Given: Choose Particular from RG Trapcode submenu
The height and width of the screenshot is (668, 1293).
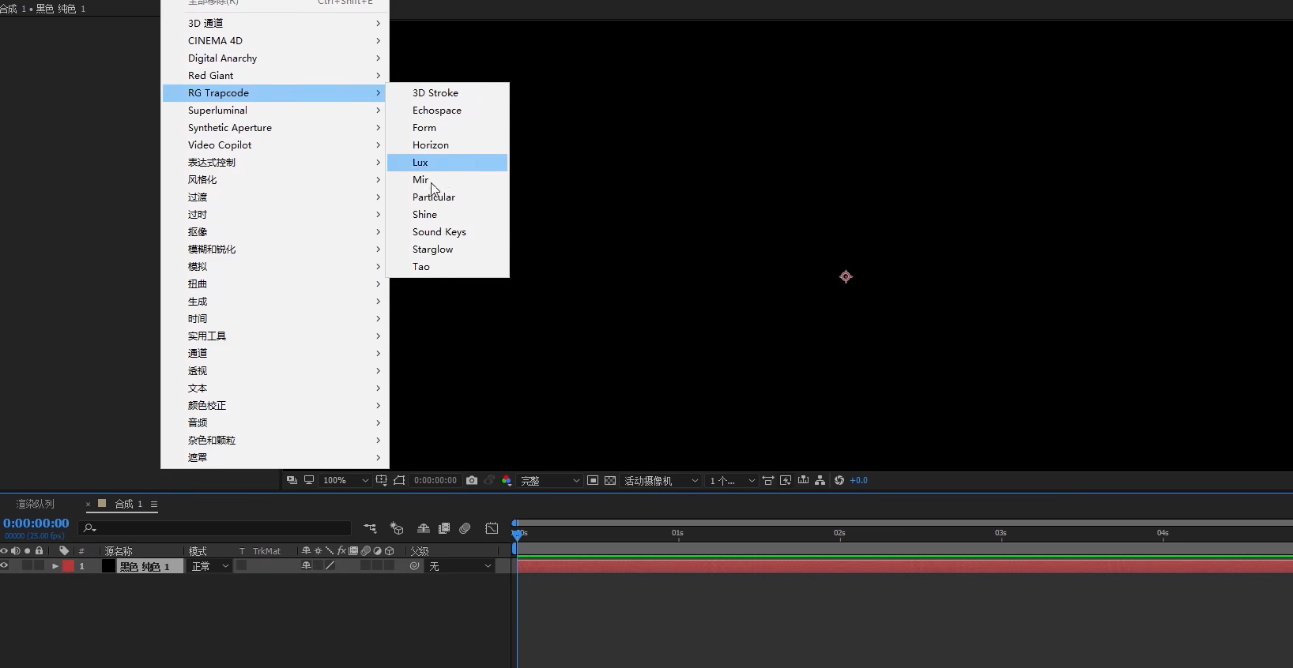Looking at the screenshot, I should pos(434,197).
